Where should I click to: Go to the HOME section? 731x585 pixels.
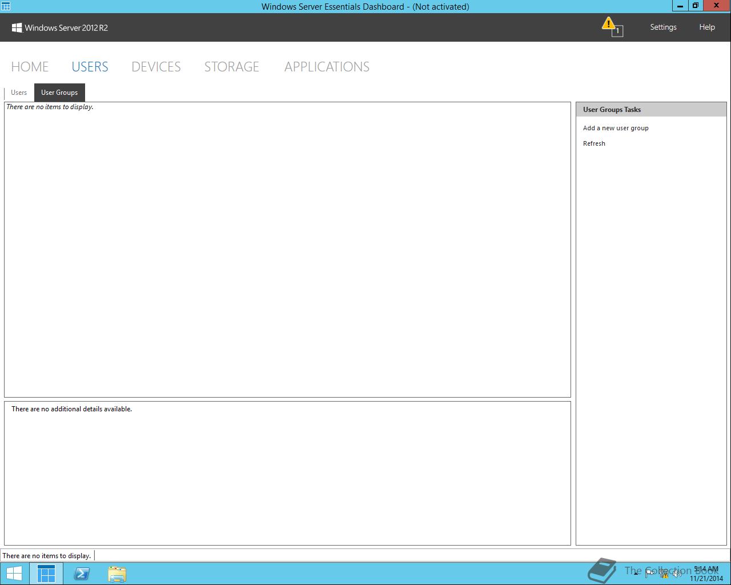pyautogui.click(x=30, y=67)
